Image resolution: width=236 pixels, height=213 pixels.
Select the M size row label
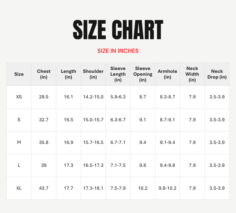click(19, 142)
